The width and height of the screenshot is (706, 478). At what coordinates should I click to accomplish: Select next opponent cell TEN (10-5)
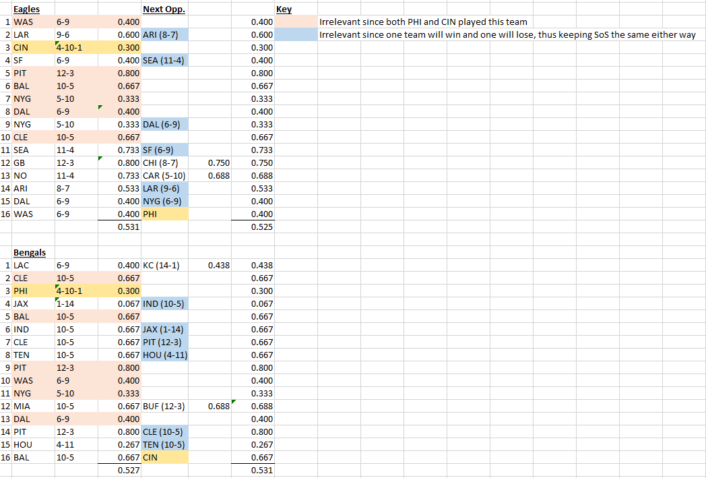tap(164, 445)
